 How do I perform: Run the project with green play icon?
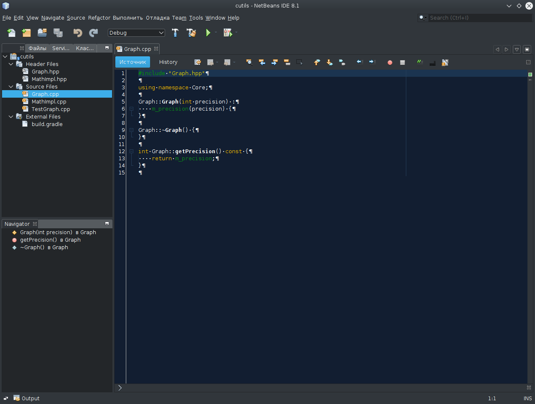208,33
